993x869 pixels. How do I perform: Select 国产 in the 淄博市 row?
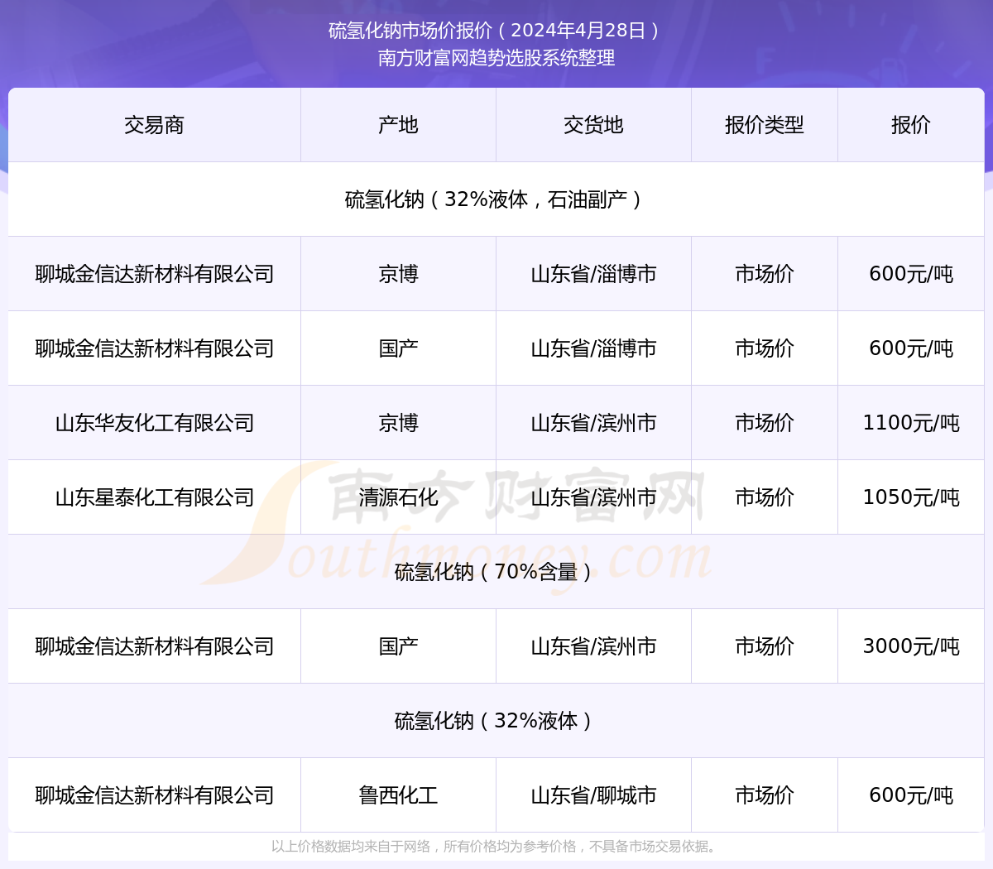pyautogui.click(x=398, y=348)
